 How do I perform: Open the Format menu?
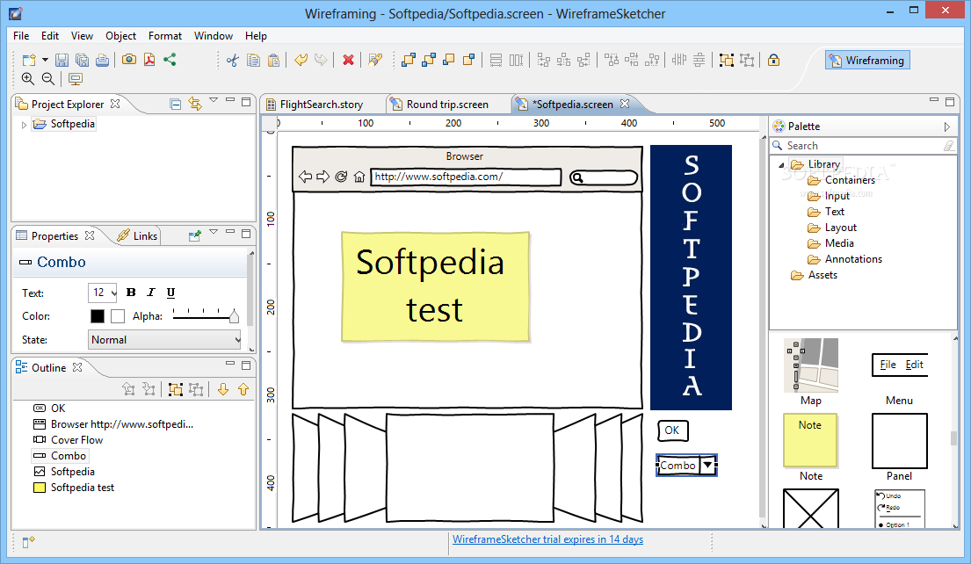(x=164, y=36)
